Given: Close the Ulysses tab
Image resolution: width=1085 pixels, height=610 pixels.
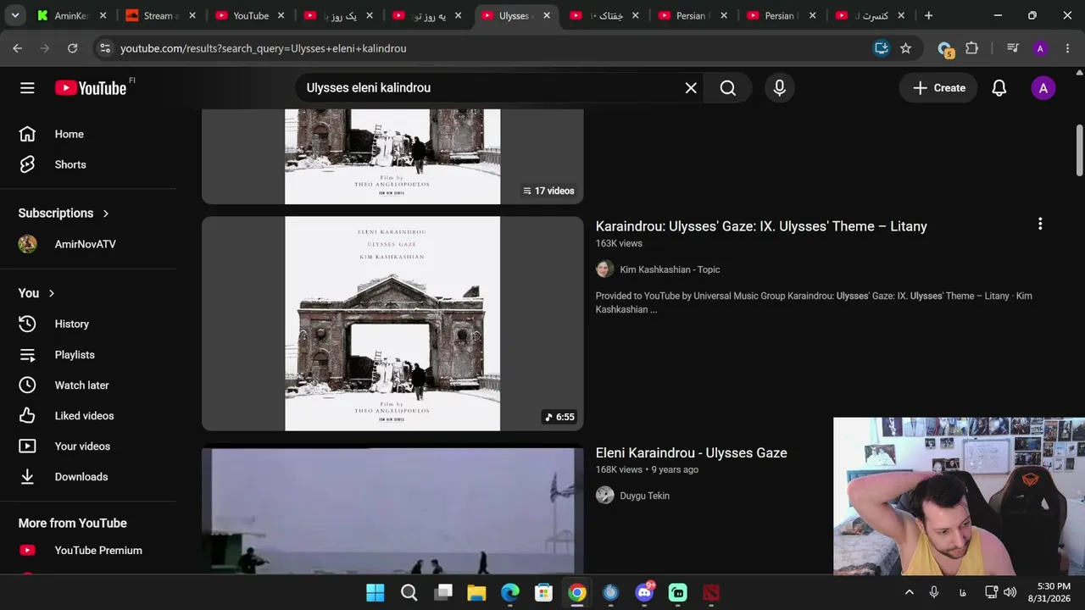Looking at the screenshot, I should click(546, 15).
